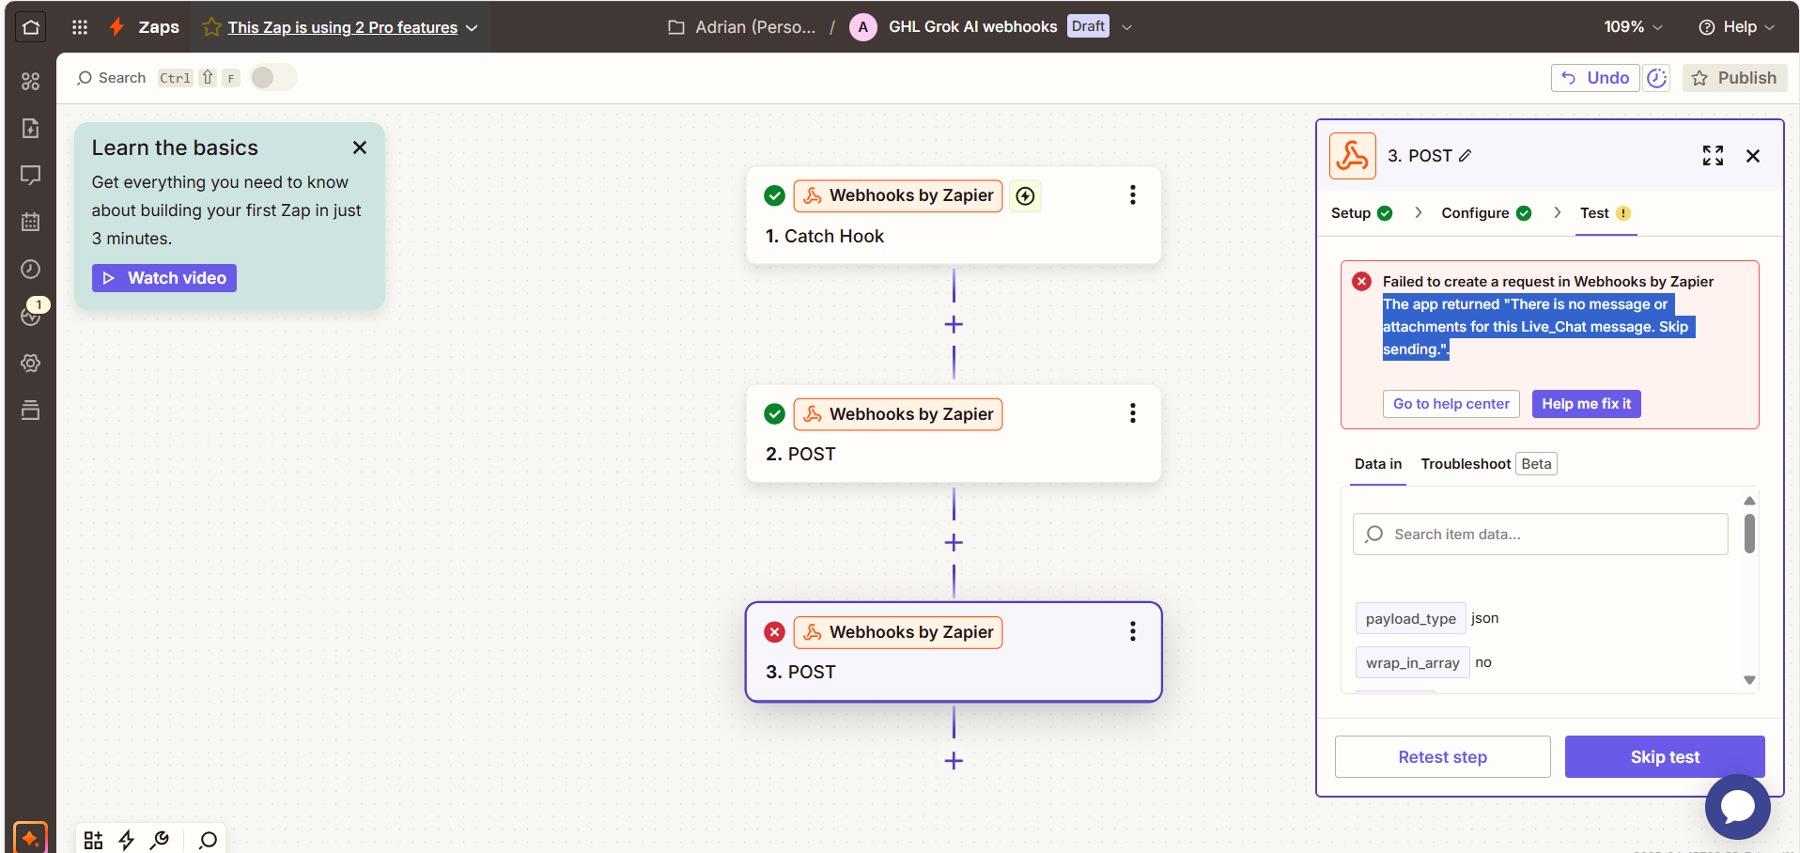Open the three-dot menu on step 3 POST

click(1133, 632)
